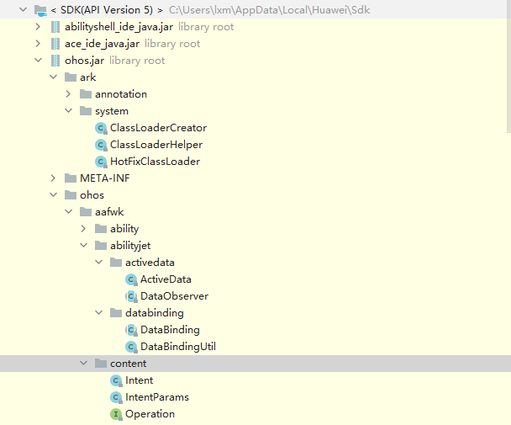Click the SDK module icon

[x=40, y=10]
